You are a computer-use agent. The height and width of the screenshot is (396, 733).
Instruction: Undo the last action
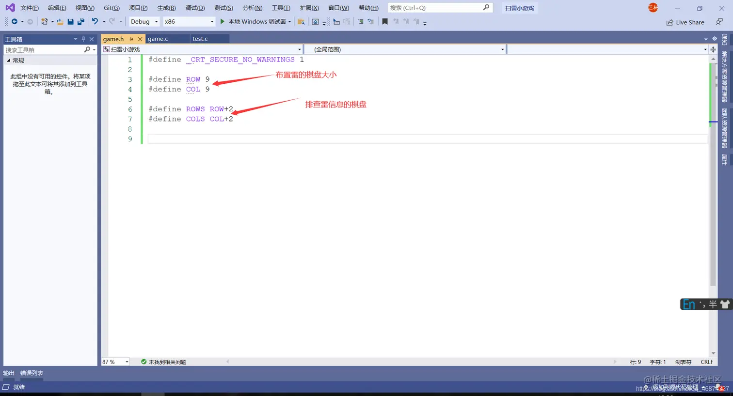coord(95,21)
